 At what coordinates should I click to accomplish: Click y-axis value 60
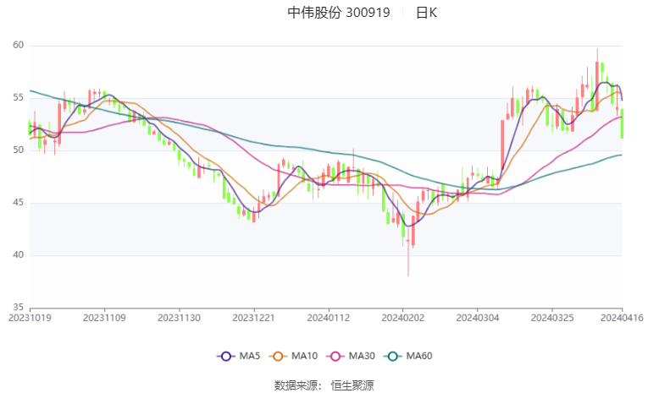(x=18, y=45)
